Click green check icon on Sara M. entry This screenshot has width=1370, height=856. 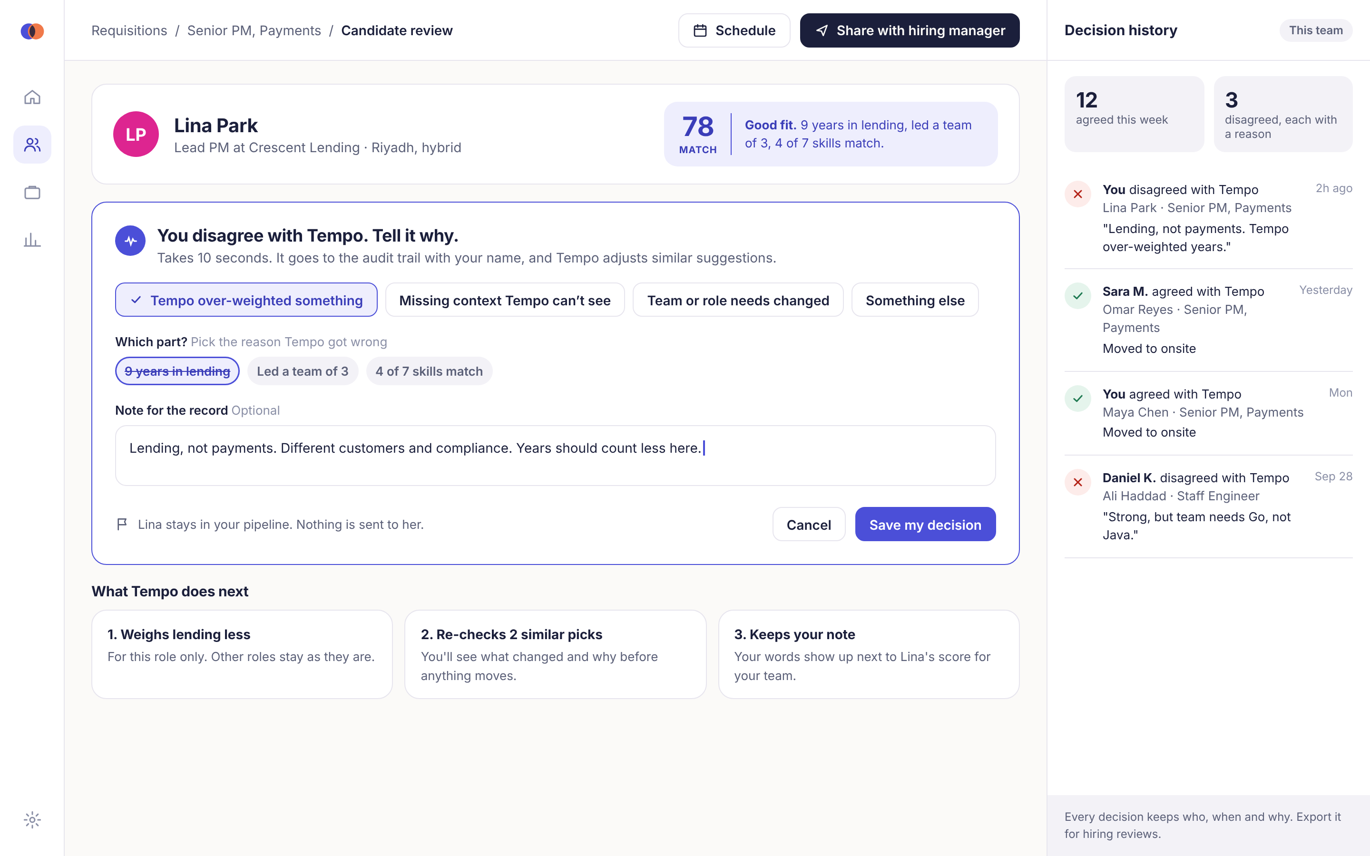(x=1078, y=295)
